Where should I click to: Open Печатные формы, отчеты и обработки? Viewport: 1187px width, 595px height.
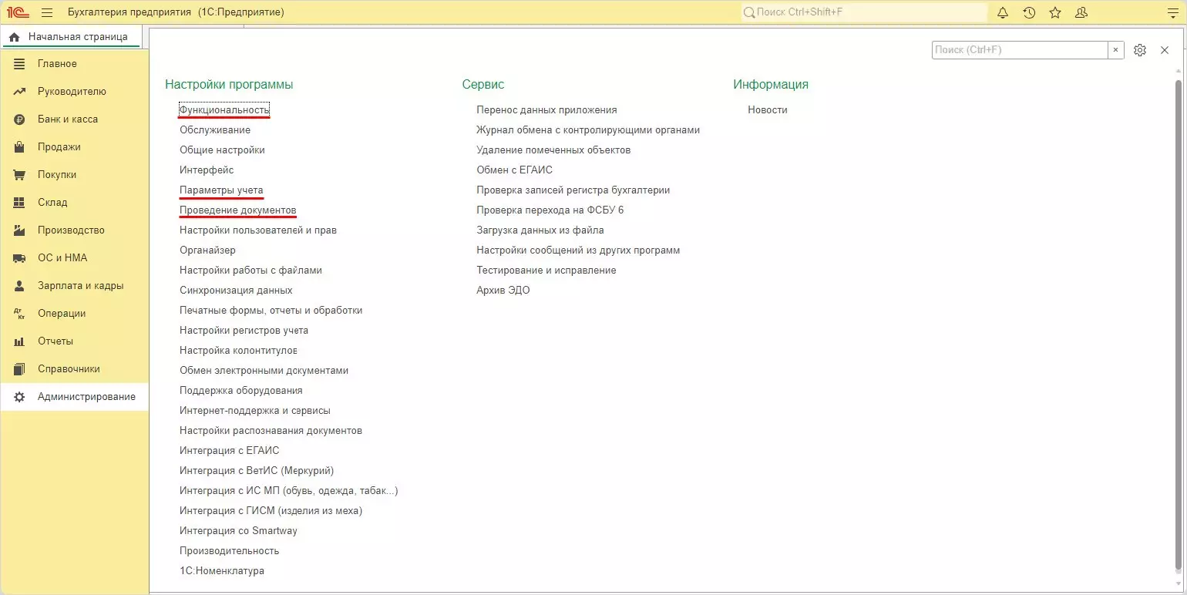(x=271, y=311)
